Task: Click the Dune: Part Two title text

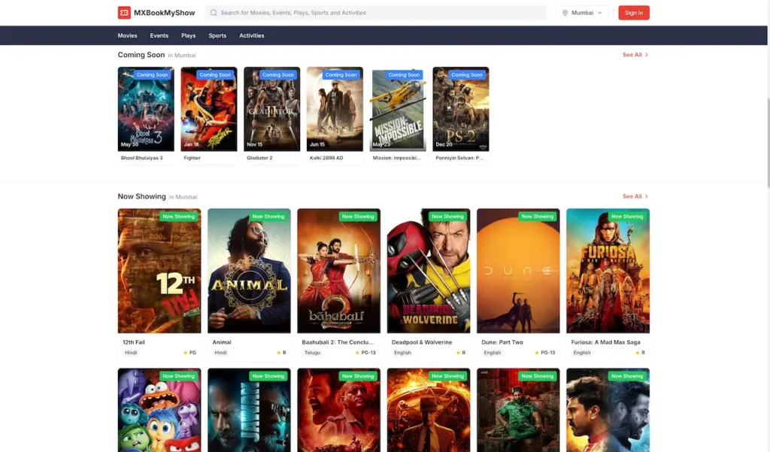Action: 502,342
